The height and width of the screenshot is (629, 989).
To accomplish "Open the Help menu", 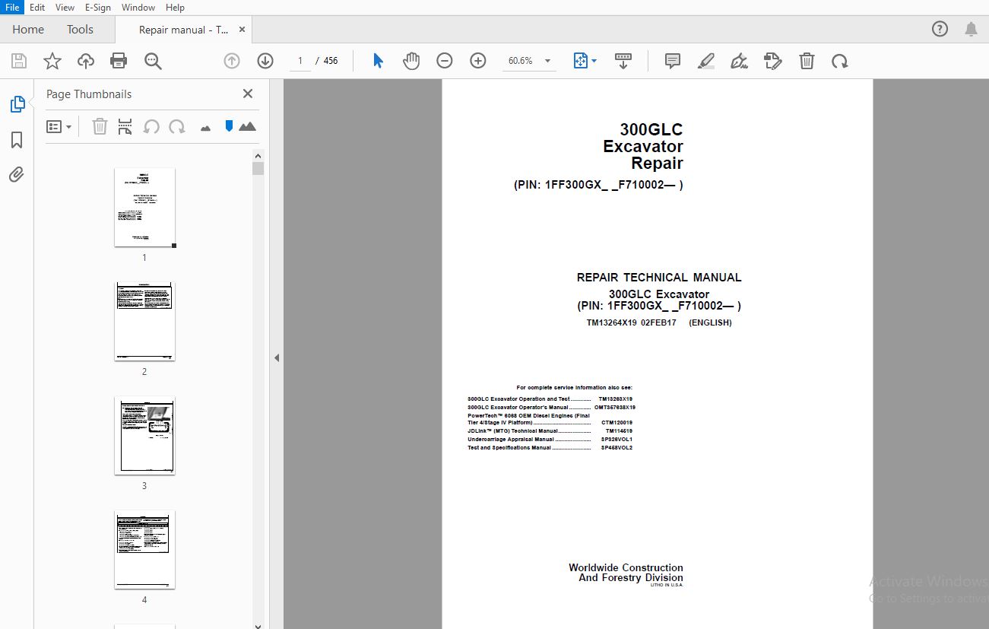I will 175,7.
